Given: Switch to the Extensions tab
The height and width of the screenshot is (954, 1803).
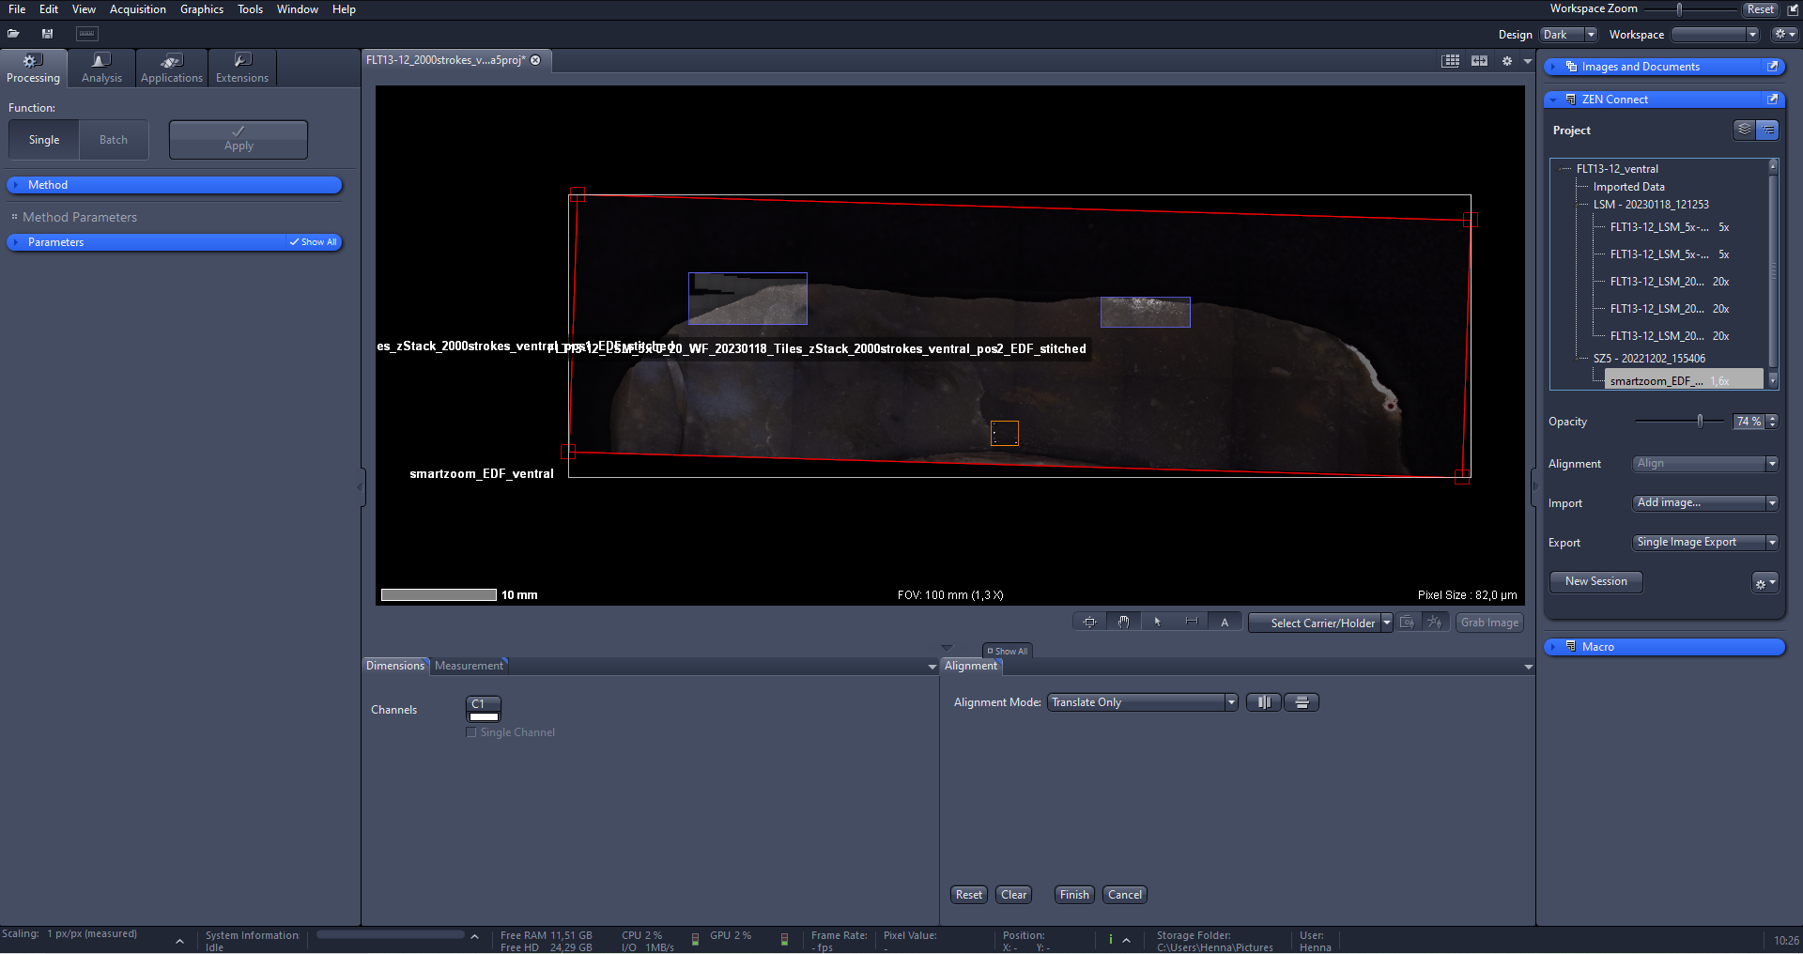Looking at the screenshot, I should (x=242, y=69).
